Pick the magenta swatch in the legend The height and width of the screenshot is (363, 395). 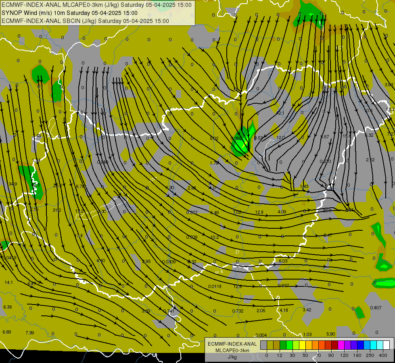341,345
